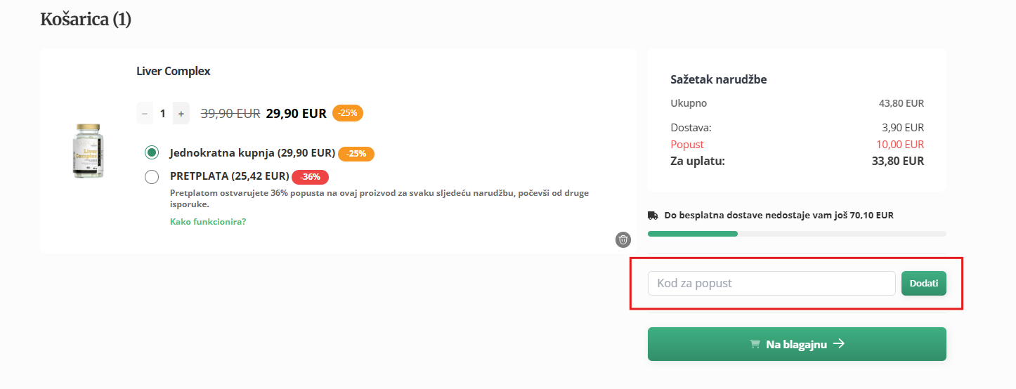
Task: Click the red -36% subscription badge
Action: (x=310, y=177)
